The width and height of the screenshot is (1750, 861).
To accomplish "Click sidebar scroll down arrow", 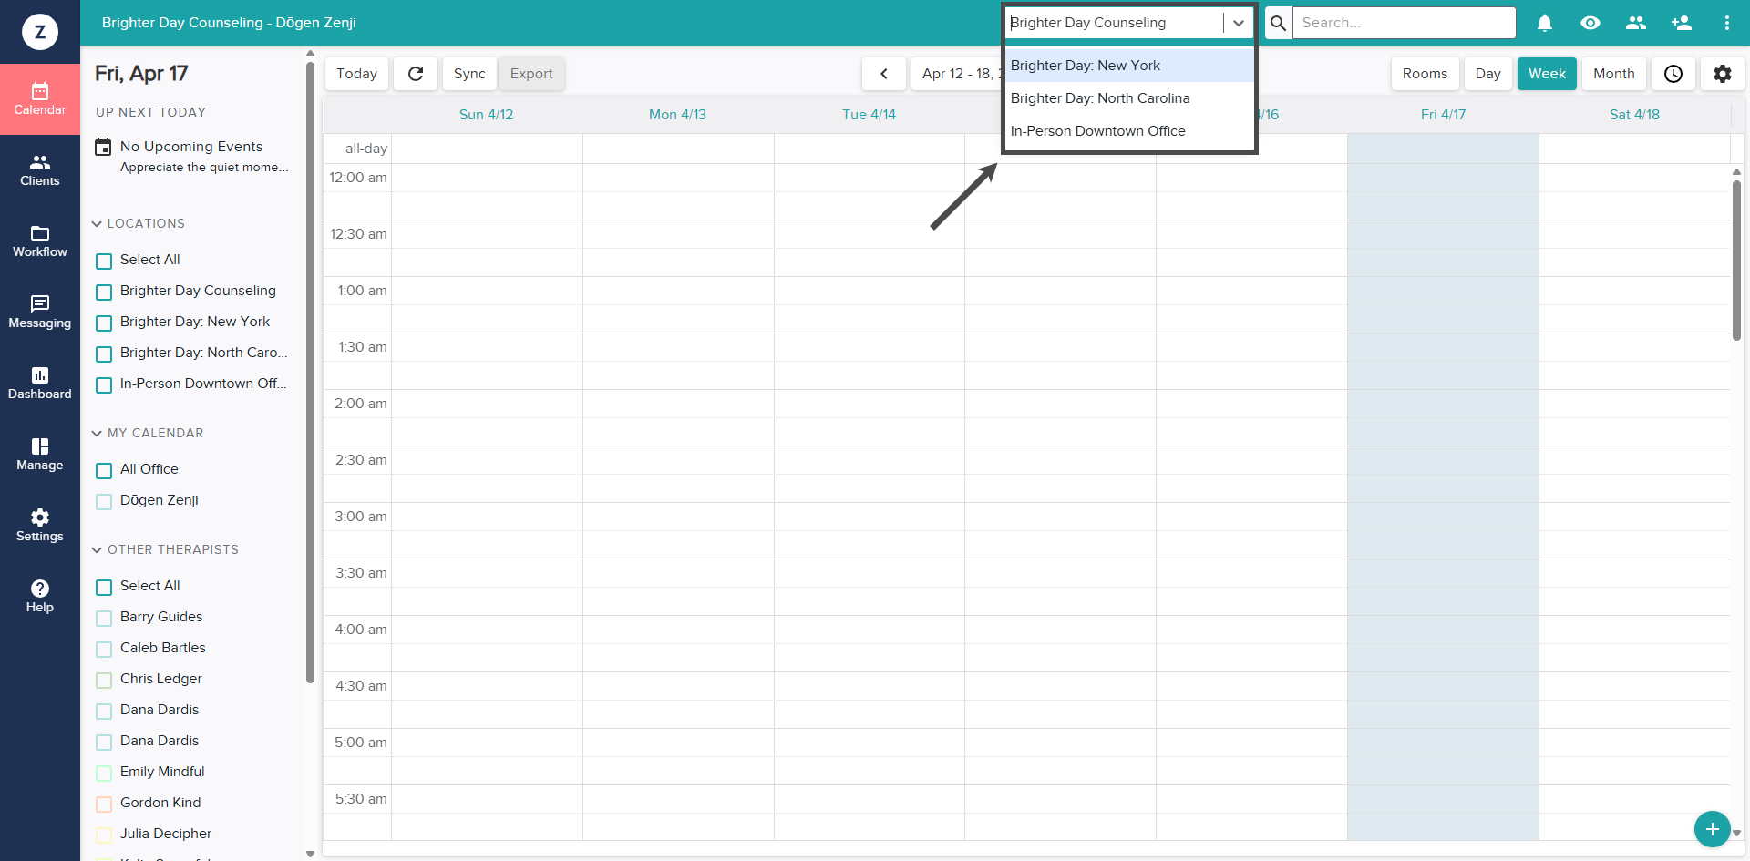I will (310, 854).
